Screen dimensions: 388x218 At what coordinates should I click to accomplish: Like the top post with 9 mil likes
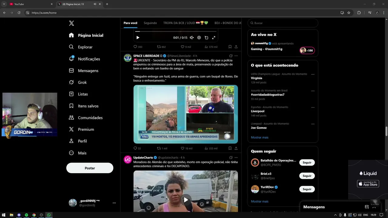(x=186, y=47)
